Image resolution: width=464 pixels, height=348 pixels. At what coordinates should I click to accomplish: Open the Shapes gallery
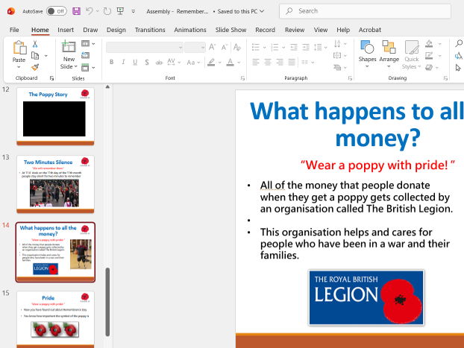click(367, 54)
